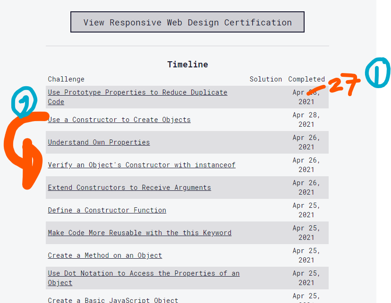Open the Use Prototype Properties to Reduce Duplicate Code challenge
Screen dimensions: 391x303
click(x=137, y=92)
